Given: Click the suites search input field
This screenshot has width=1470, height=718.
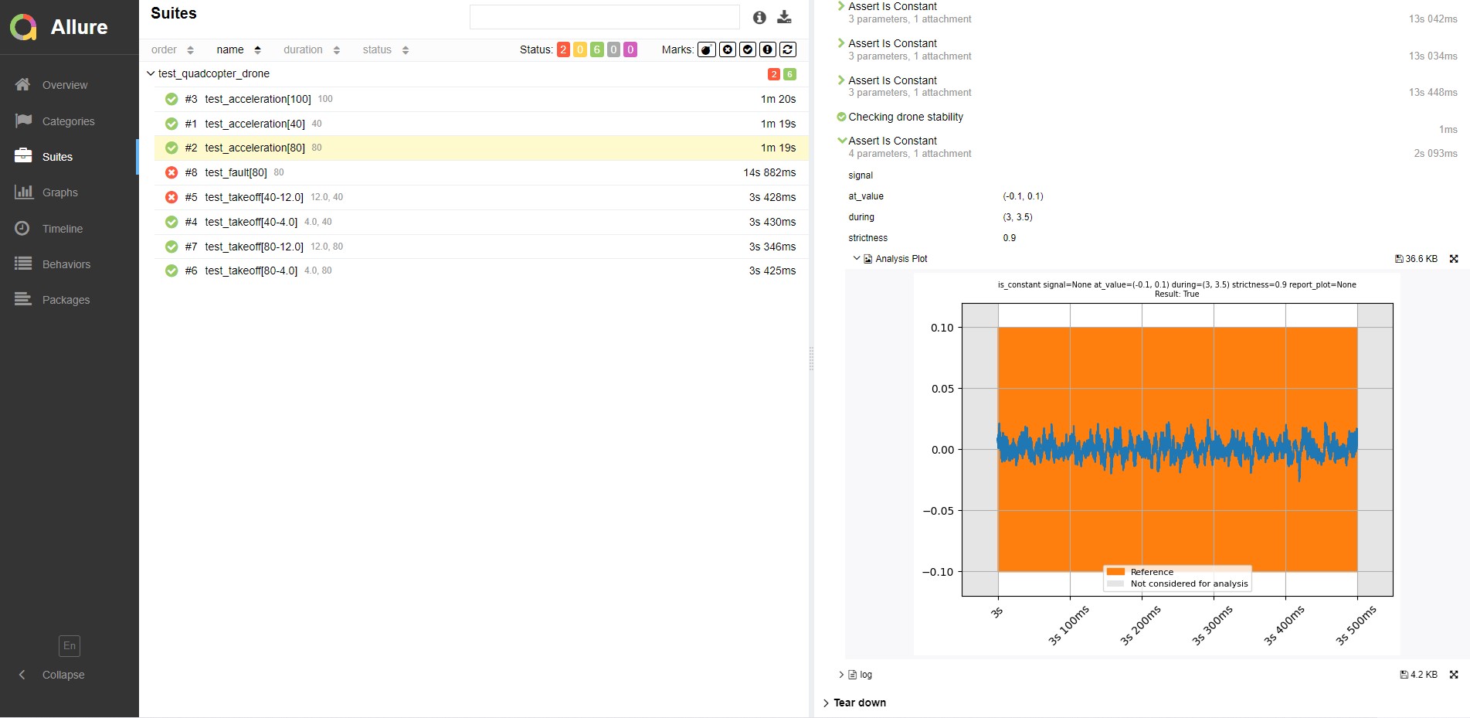Looking at the screenshot, I should [x=604, y=17].
